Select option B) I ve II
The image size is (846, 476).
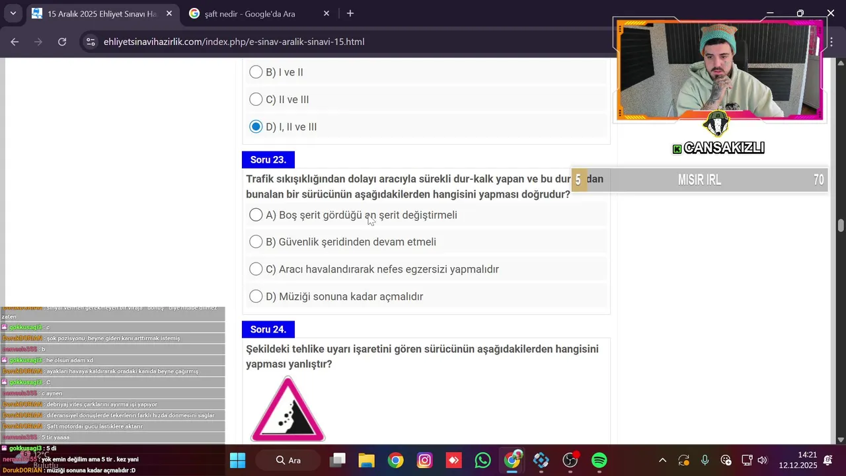pyautogui.click(x=256, y=72)
